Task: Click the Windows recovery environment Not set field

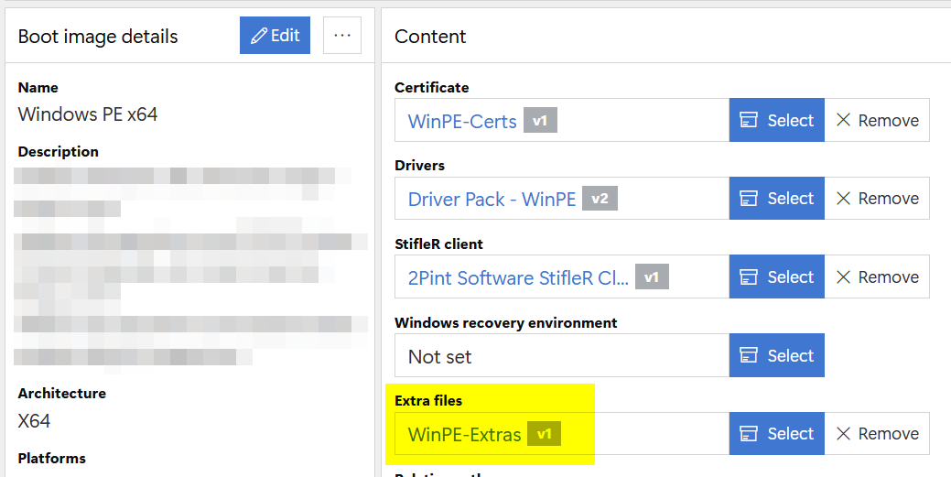Action: 561,356
